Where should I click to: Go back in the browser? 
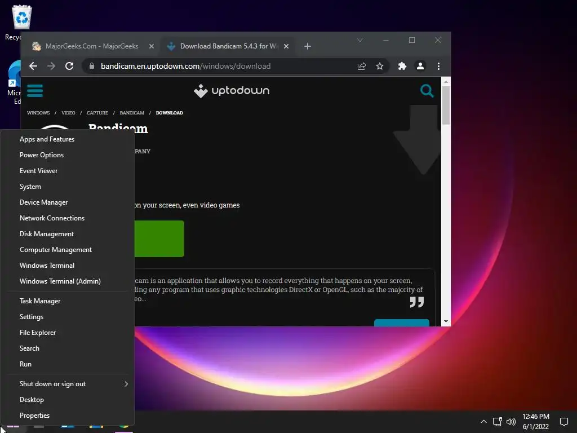[33, 67]
